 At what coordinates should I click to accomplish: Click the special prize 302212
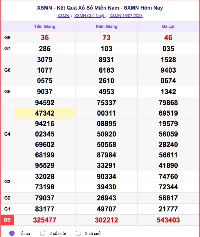pyautogui.click(x=107, y=220)
